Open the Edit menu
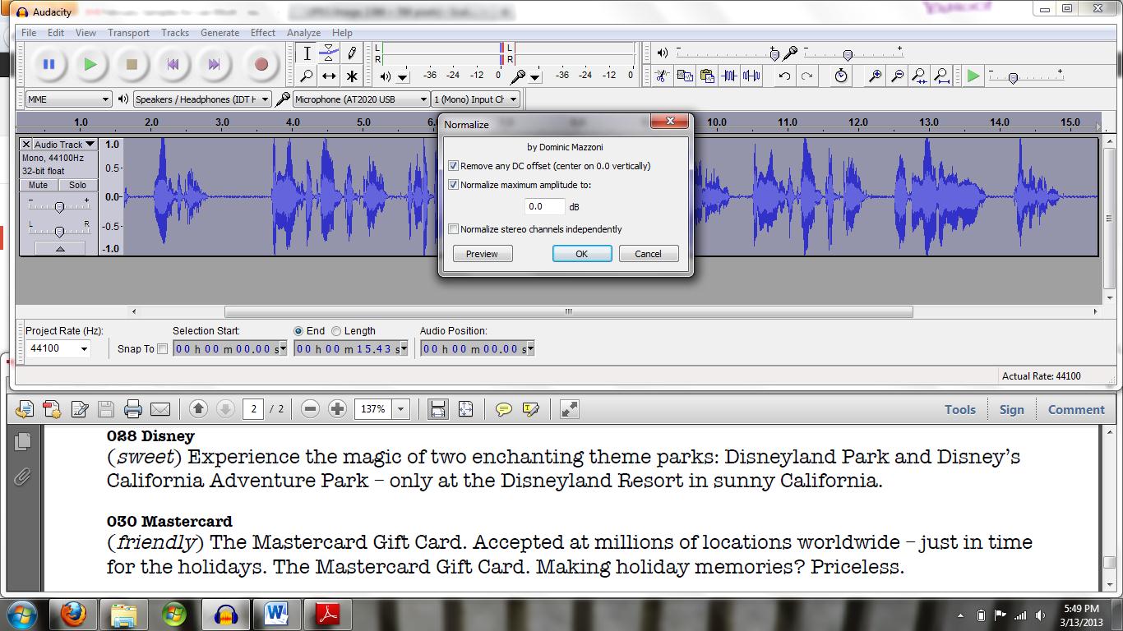This screenshot has height=631, width=1123. pyautogui.click(x=56, y=33)
